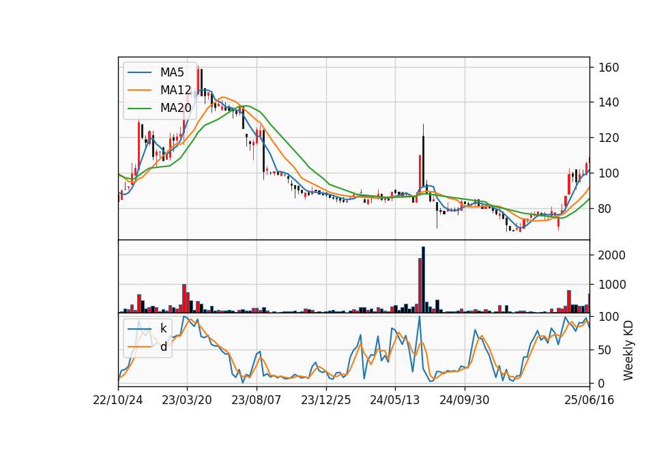The image size is (655, 471).
Task: Click the 80 price axis label
Action: pos(605,209)
